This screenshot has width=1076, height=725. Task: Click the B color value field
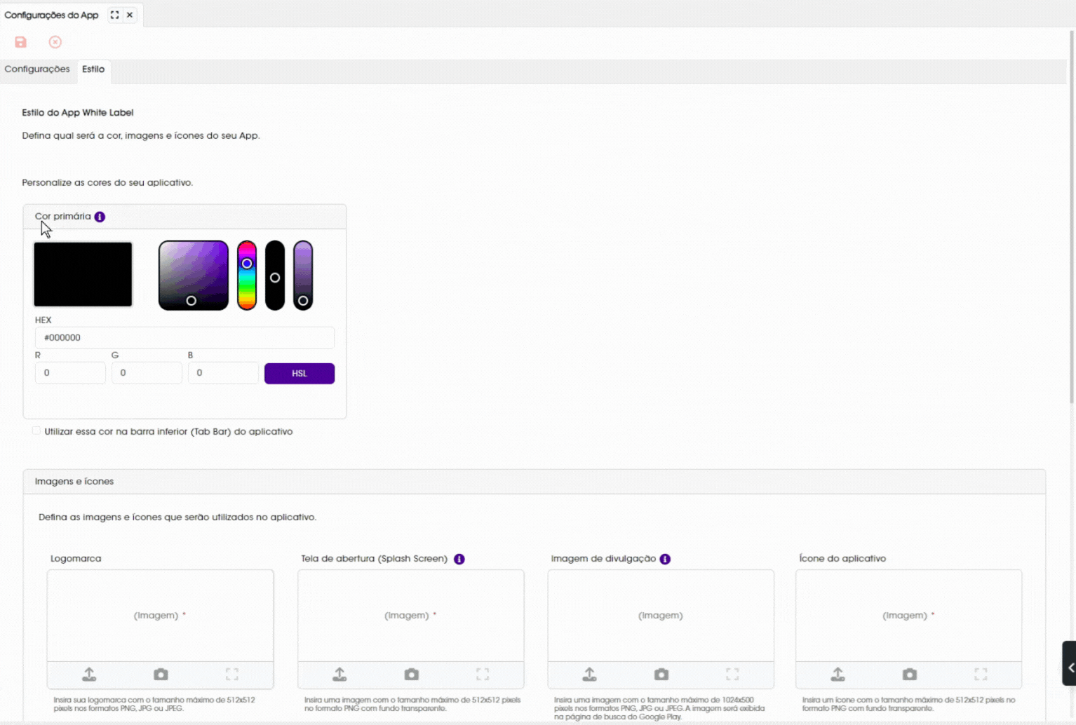[x=223, y=373]
